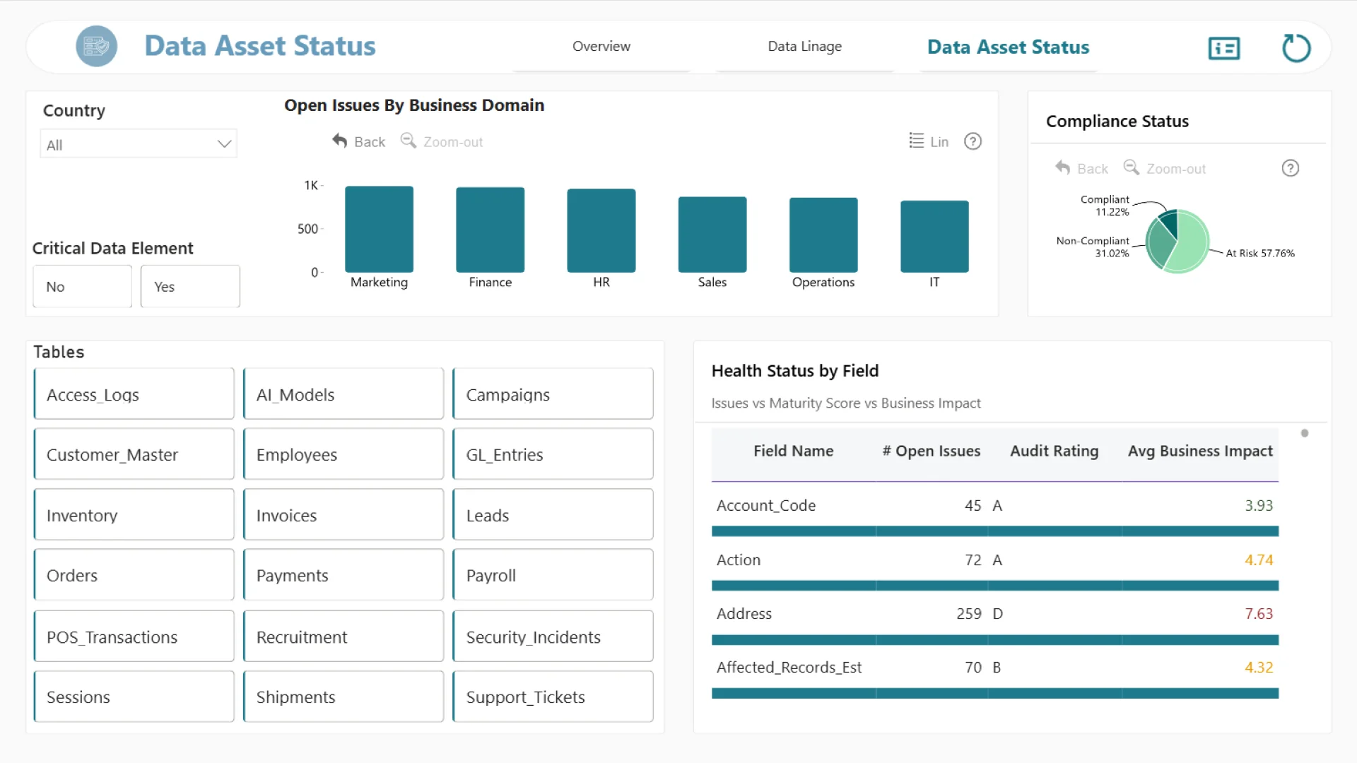Click Back arrow in Open Issues chart
The width and height of the screenshot is (1357, 763).
[x=340, y=141]
